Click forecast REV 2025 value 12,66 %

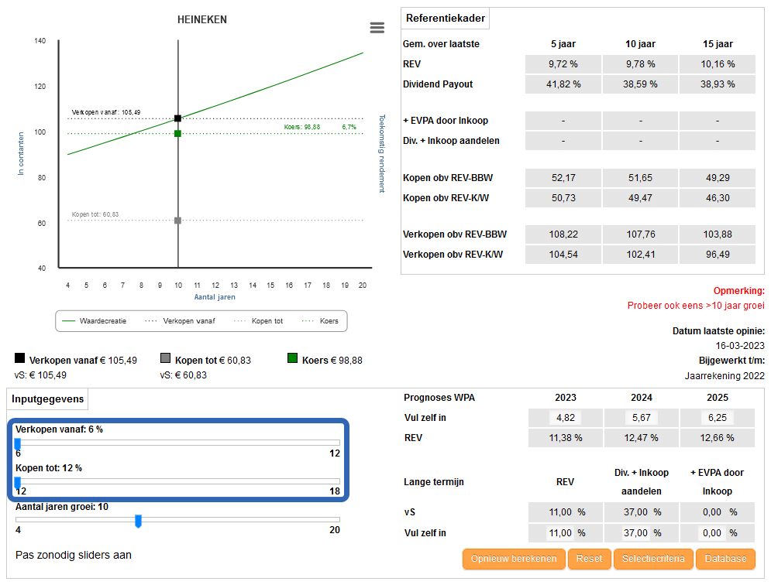[718, 438]
